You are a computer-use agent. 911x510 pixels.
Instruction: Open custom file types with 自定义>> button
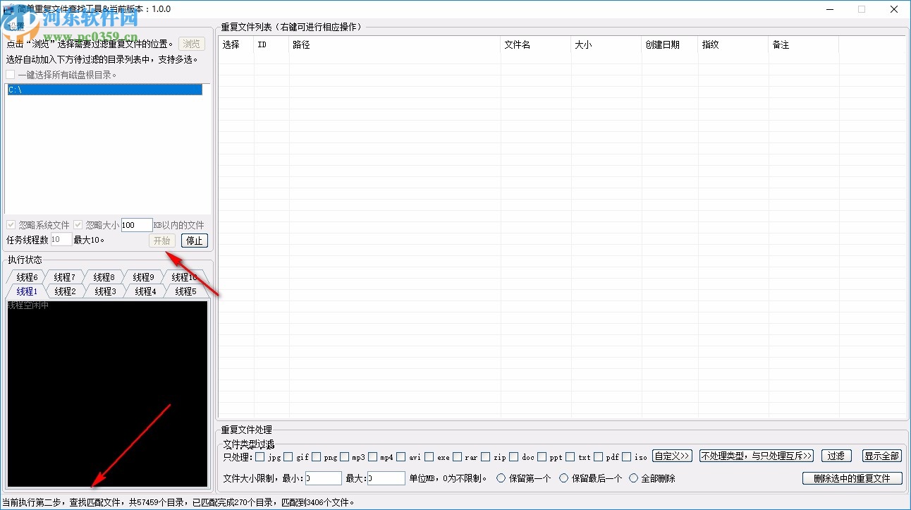[x=671, y=456]
